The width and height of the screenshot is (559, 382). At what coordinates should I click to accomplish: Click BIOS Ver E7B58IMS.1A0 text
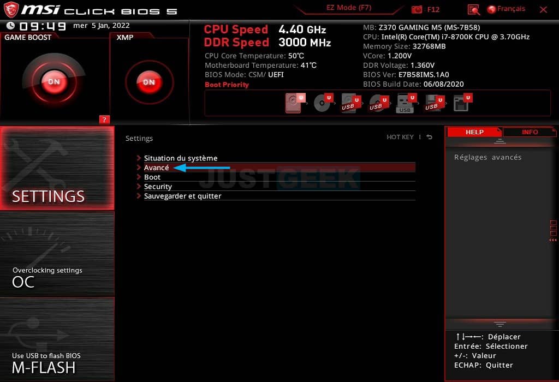pos(406,74)
